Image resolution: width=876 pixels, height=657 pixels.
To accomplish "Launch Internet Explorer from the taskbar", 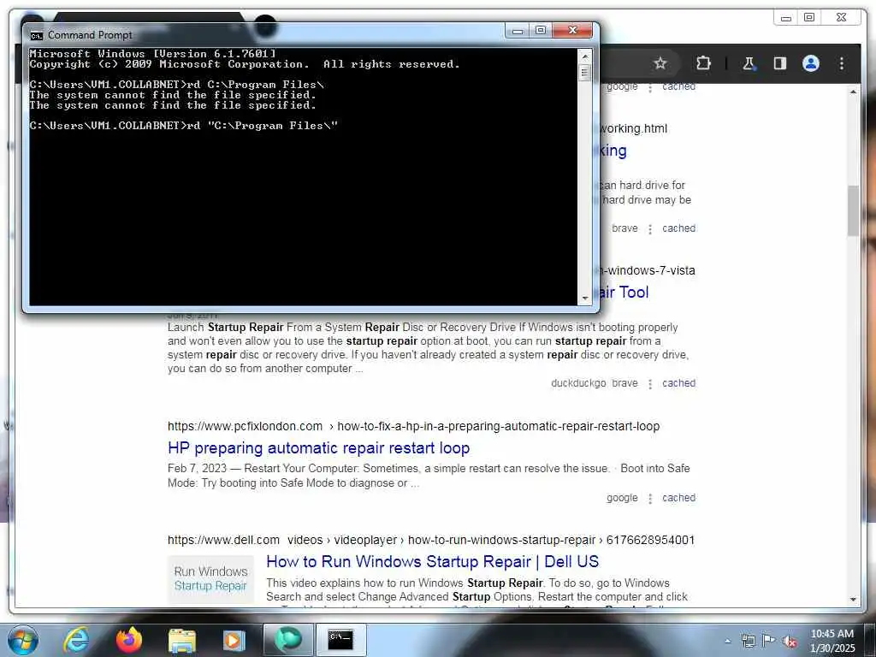I will pyautogui.click(x=76, y=640).
